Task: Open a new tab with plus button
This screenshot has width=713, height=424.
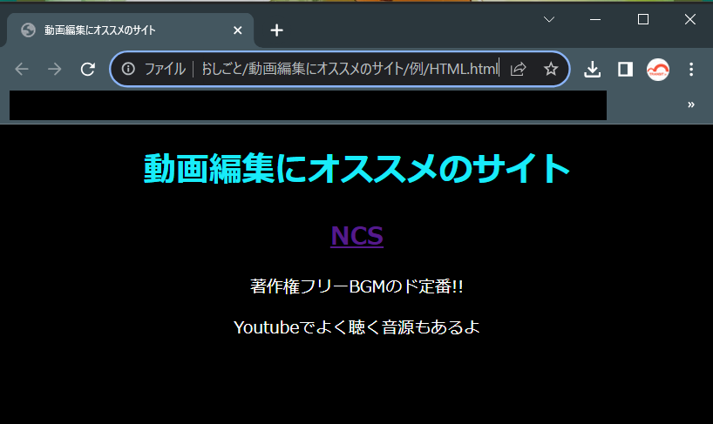Action: pos(276,30)
